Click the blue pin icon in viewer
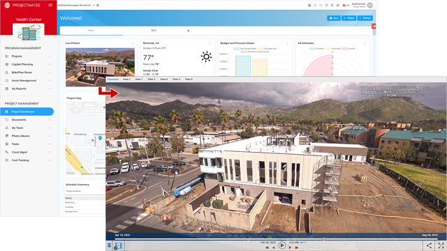The image size is (447, 251). 109,245
